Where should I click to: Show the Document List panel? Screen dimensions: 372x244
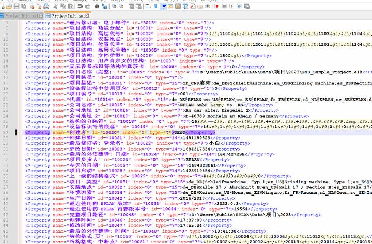pyautogui.click(x=185, y=6)
